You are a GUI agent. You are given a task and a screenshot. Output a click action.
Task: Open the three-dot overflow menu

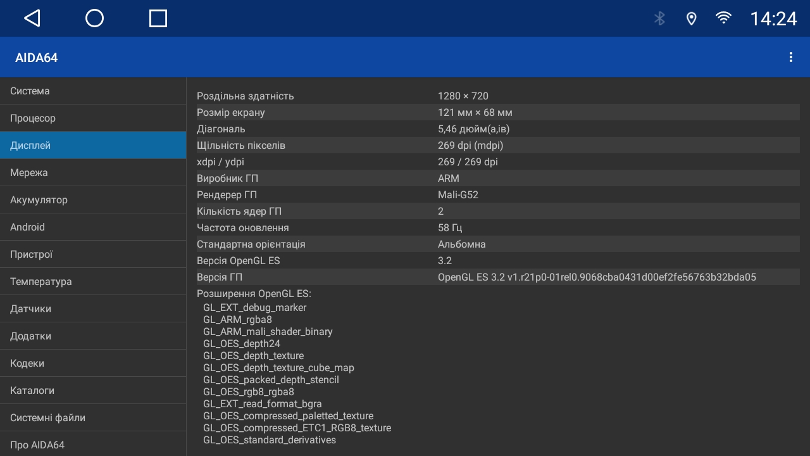(791, 57)
